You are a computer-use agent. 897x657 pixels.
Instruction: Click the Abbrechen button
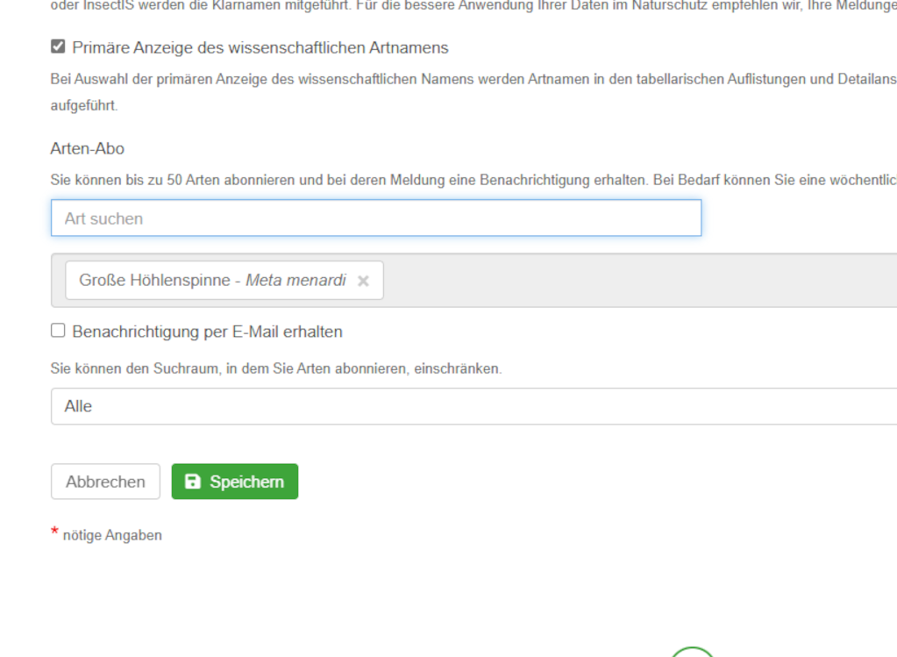pyautogui.click(x=105, y=482)
